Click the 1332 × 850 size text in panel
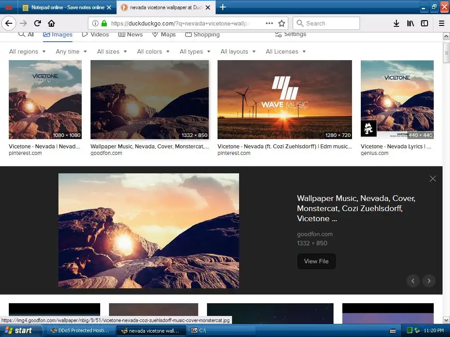Image resolution: width=450 pixels, height=337 pixels. tap(312, 243)
